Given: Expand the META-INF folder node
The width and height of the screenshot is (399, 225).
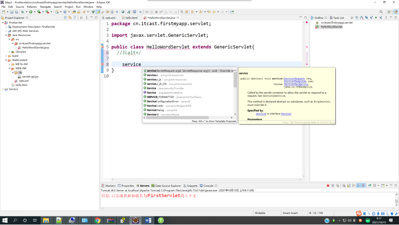Looking at the screenshot, I should (10, 64).
